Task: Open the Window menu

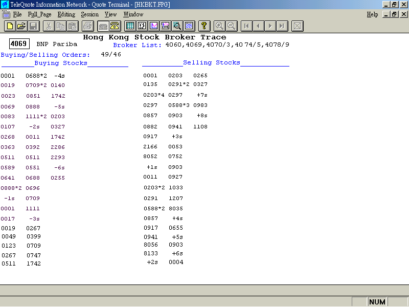Action: (x=133, y=14)
